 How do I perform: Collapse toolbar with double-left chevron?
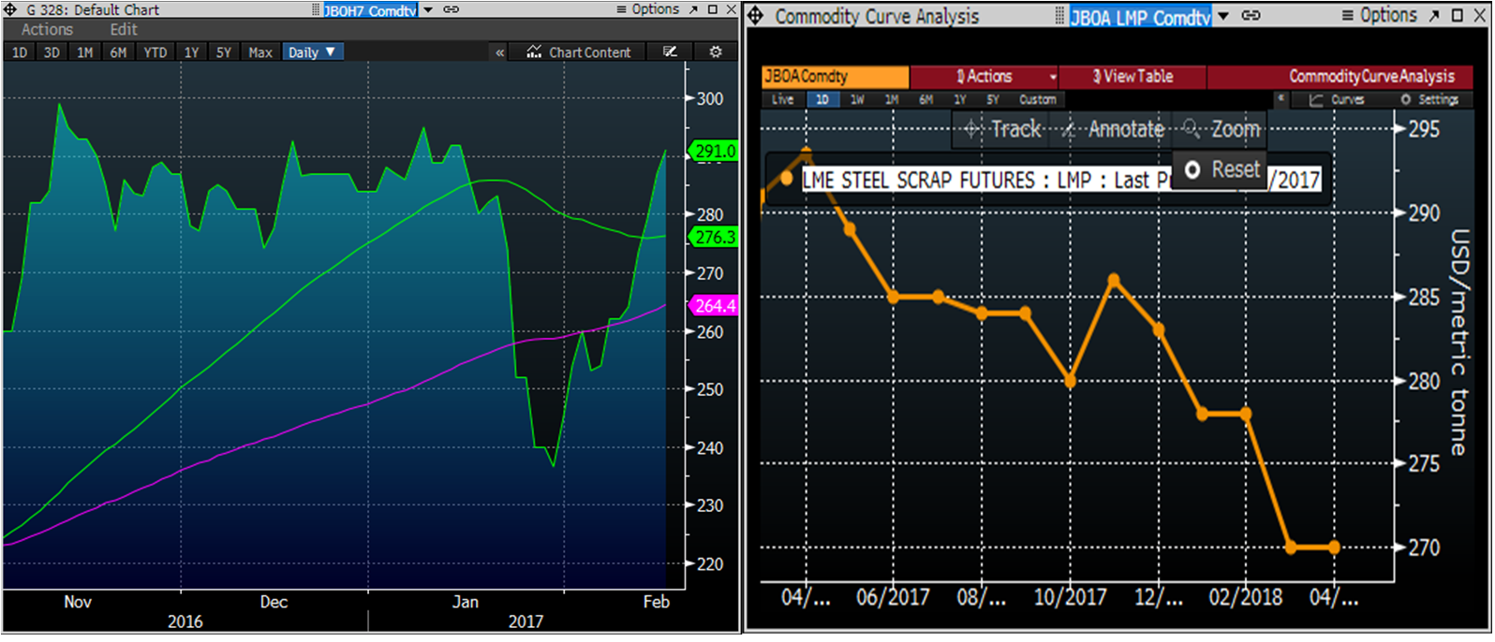click(500, 52)
